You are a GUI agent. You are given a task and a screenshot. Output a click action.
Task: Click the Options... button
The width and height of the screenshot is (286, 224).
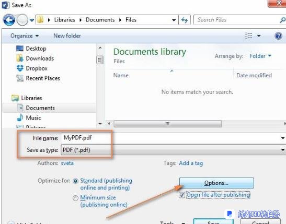coord(216,183)
